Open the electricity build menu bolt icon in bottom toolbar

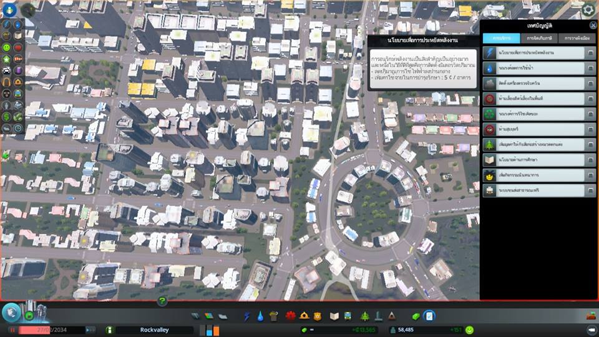coord(247,316)
